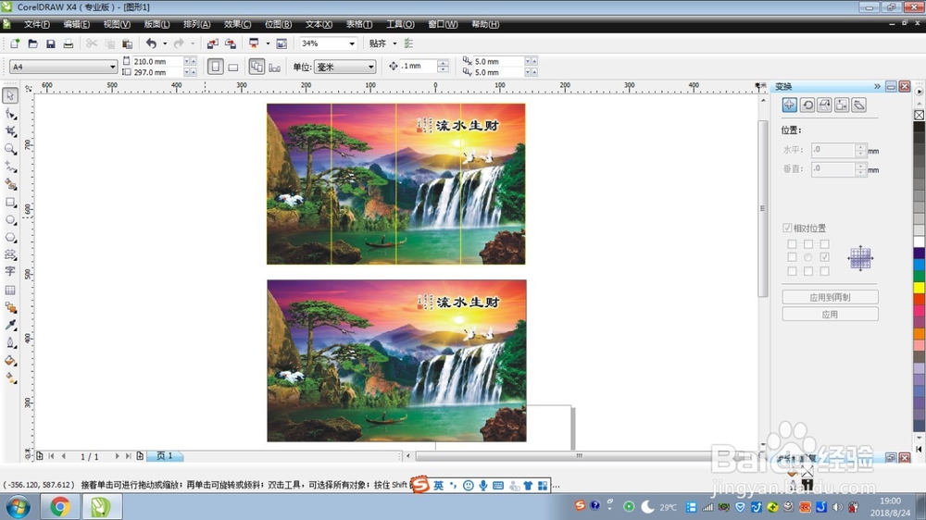Toggle the 相对位置 checkbox

[787, 228]
